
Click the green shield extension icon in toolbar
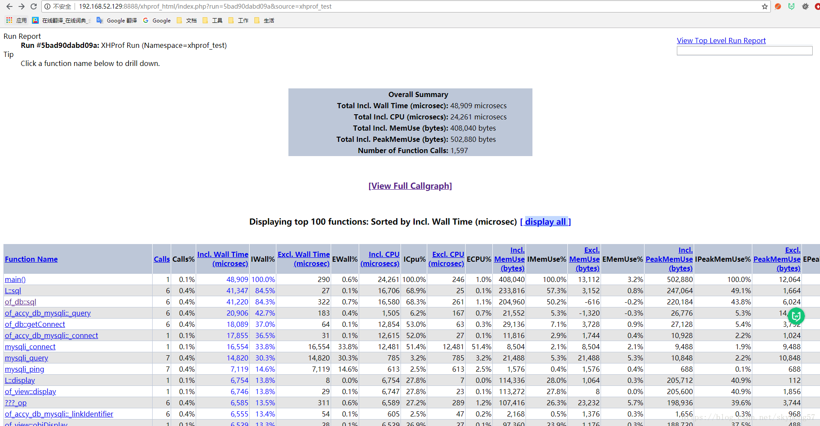click(792, 6)
